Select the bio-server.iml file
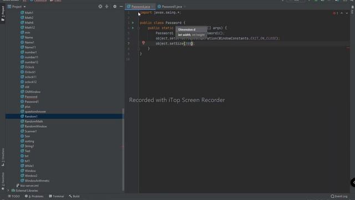 click(28, 186)
